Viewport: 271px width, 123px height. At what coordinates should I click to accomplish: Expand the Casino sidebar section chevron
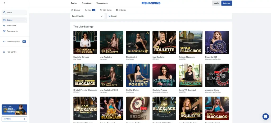click(x=25, y=20)
